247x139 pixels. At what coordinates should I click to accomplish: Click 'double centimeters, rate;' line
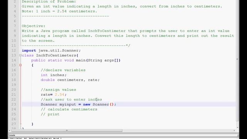click(70, 80)
